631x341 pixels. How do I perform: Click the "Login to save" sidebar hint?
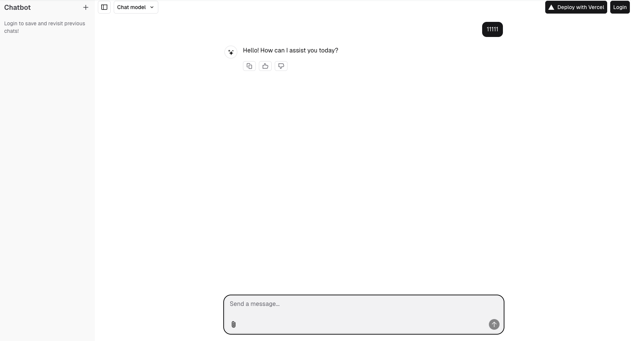tap(45, 27)
